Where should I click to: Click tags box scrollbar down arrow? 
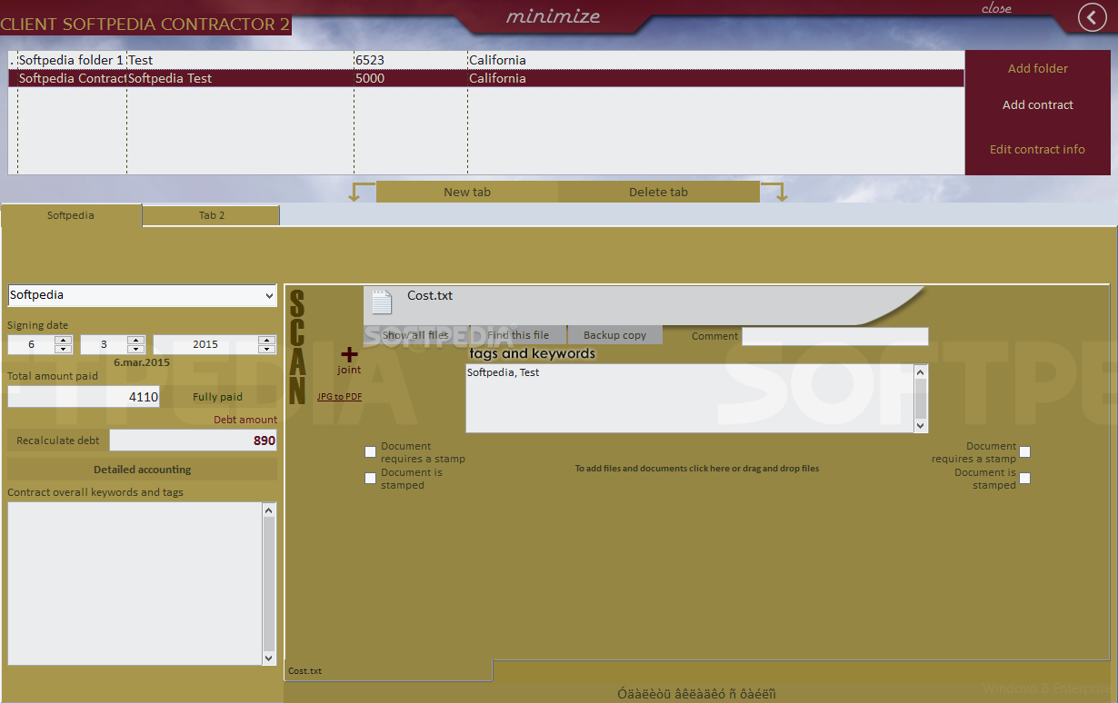click(921, 425)
